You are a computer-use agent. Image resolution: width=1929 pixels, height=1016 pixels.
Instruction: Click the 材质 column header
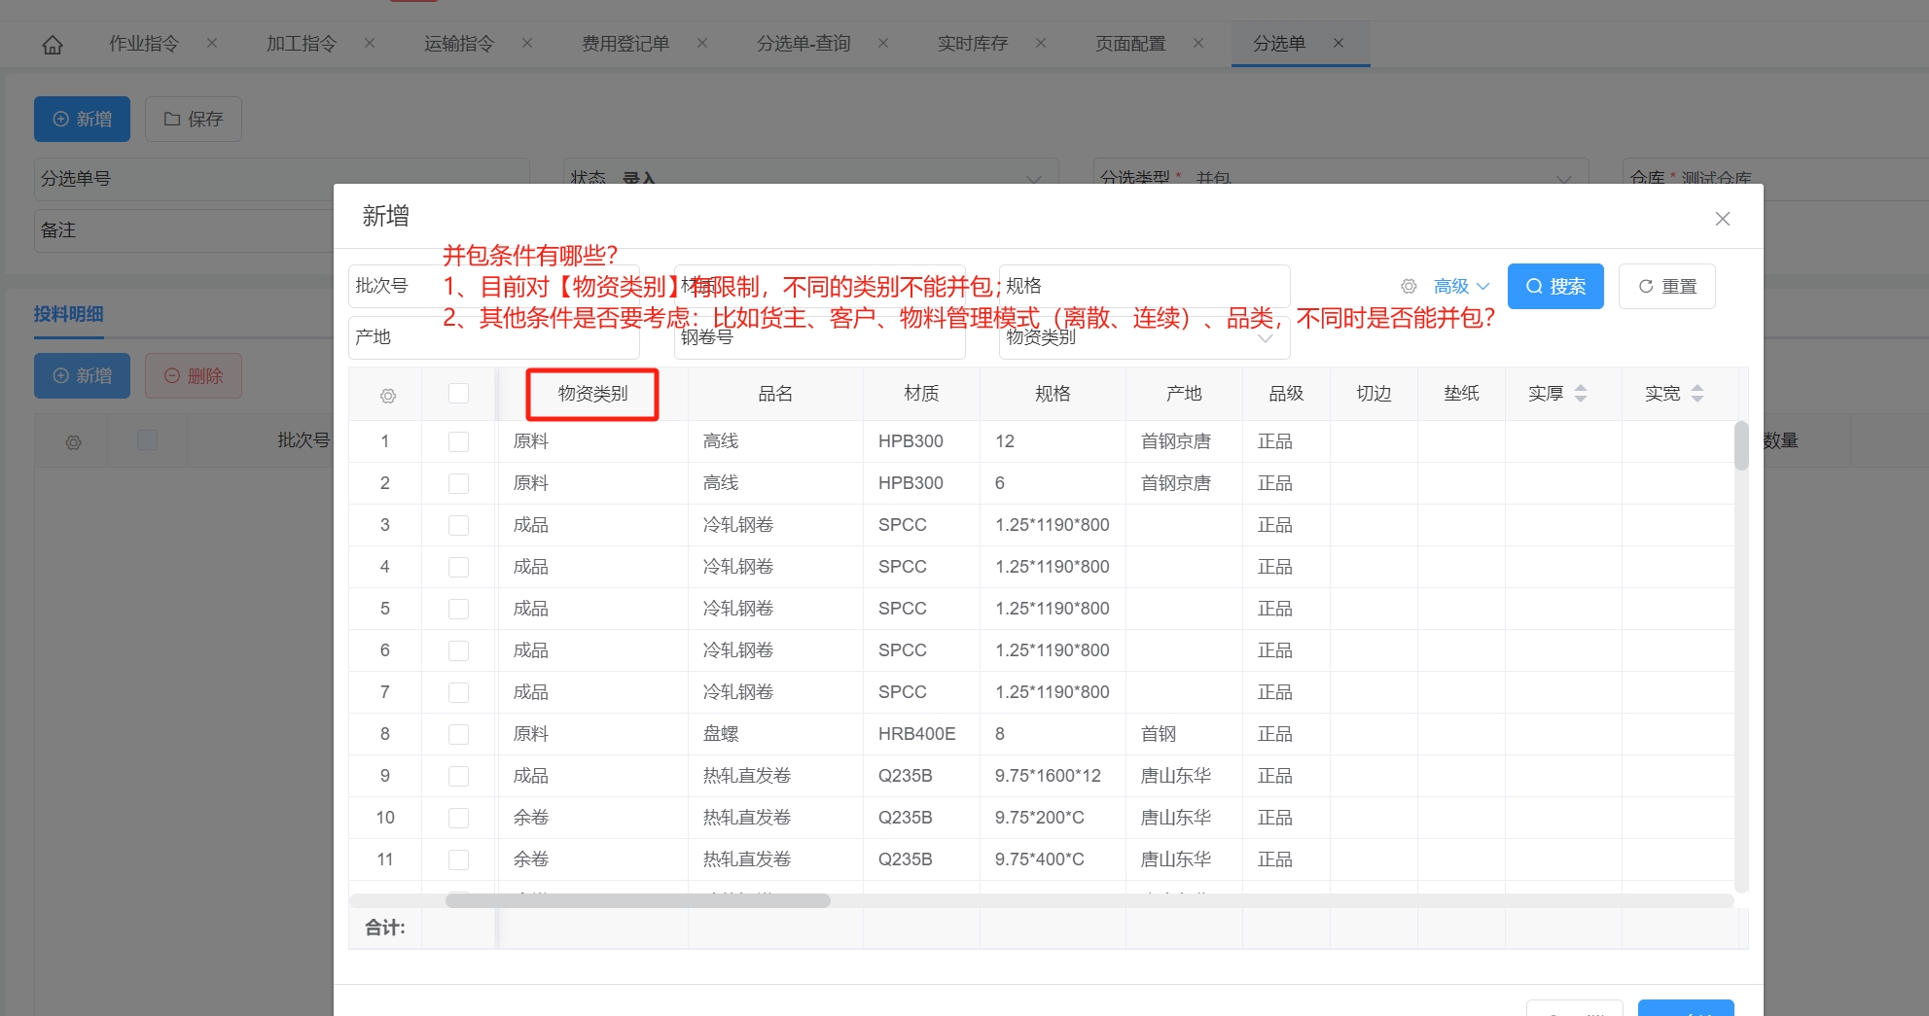pos(921,394)
